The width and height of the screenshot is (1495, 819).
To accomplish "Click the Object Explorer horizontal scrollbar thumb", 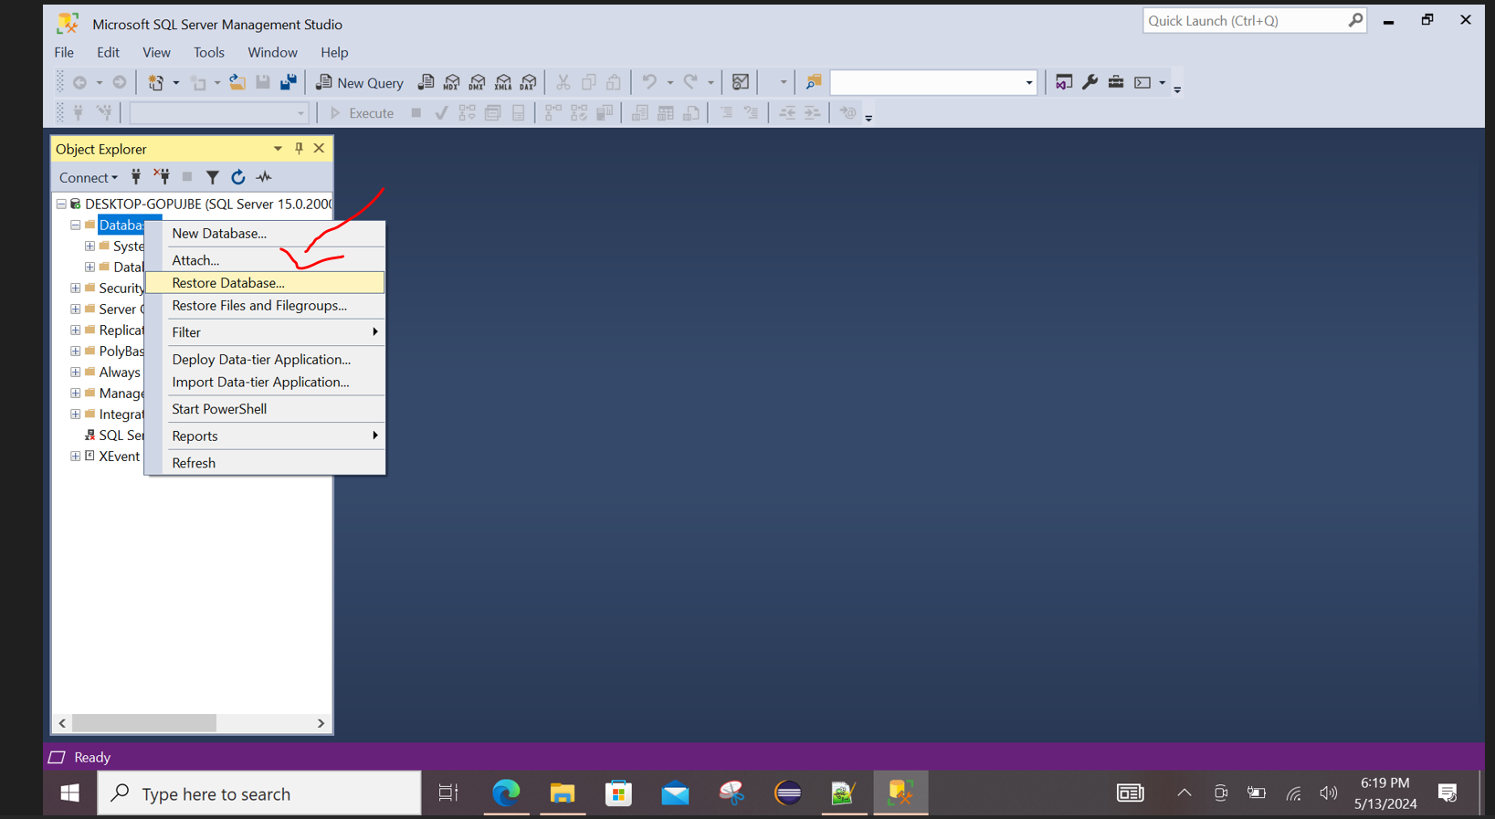I will [144, 723].
